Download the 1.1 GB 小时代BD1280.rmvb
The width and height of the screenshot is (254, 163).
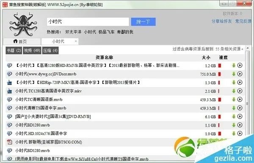coord(234,125)
